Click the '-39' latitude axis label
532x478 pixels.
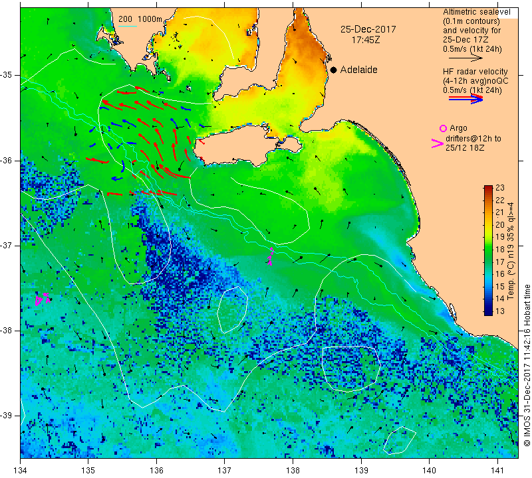7,416
